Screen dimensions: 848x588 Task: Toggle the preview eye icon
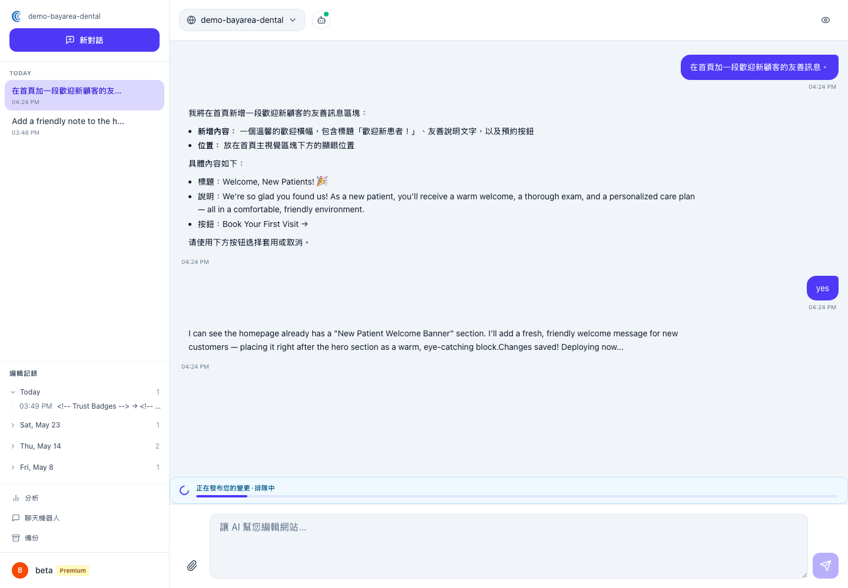[x=826, y=20]
